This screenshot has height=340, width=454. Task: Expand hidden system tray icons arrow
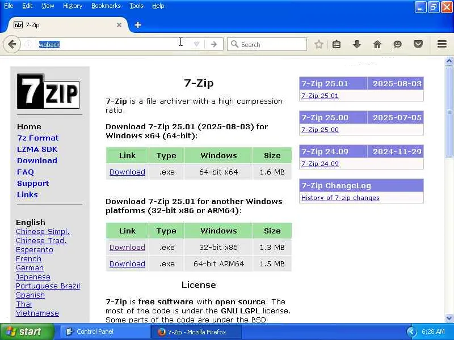pyautogui.click(x=411, y=331)
